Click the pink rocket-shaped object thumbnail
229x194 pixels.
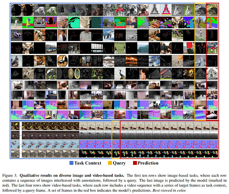(166, 10)
